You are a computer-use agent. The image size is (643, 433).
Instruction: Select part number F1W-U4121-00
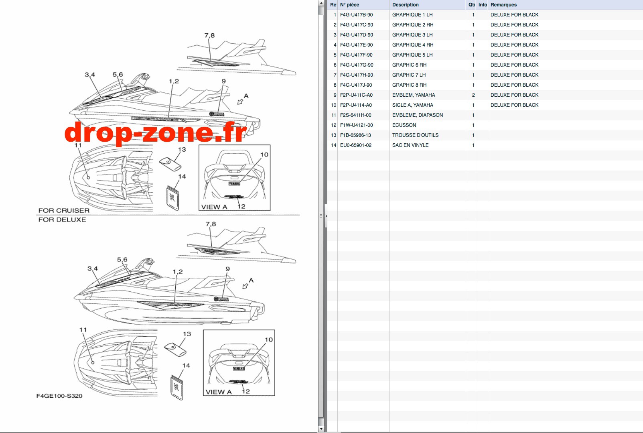coord(356,125)
